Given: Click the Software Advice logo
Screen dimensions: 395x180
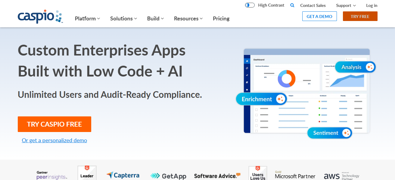Looking at the screenshot, I should pos(217,176).
